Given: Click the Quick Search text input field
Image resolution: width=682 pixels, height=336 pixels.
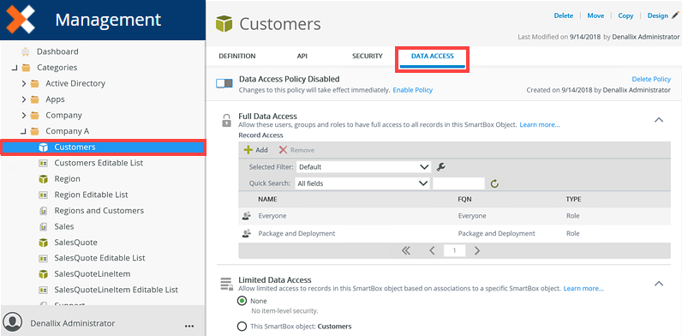Looking at the screenshot, I should pos(459,183).
